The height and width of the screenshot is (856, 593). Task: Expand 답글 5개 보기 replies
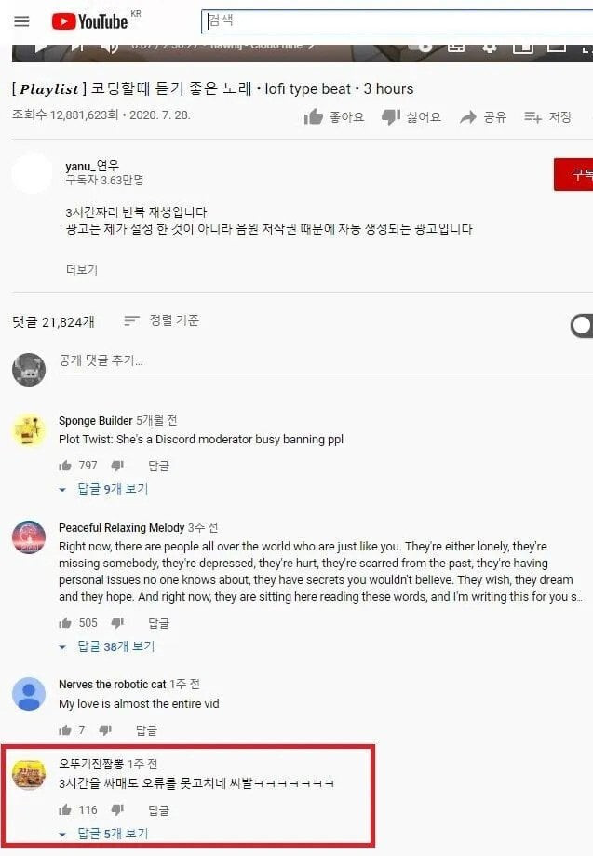point(104,834)
